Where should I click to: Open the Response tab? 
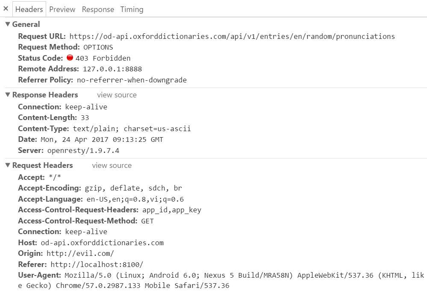98,9
